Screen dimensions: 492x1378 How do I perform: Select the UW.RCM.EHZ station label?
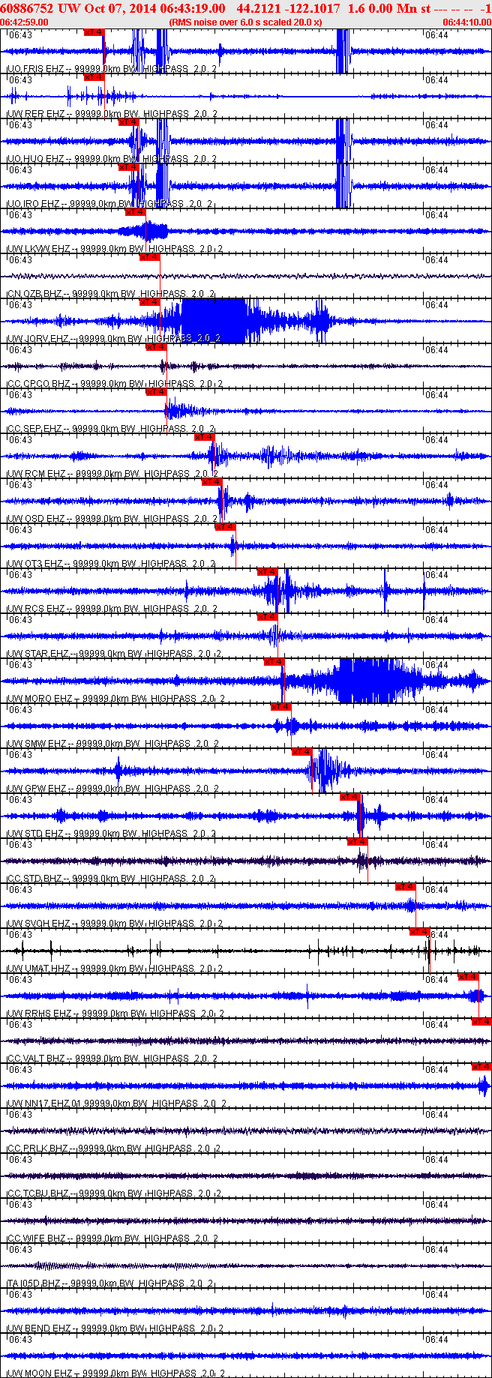pos(112,474)
